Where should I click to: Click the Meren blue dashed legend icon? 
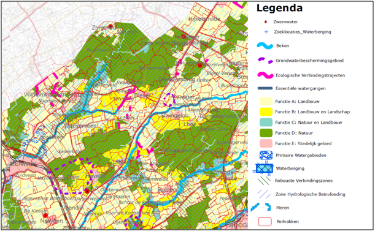click(x=261, y=207)
